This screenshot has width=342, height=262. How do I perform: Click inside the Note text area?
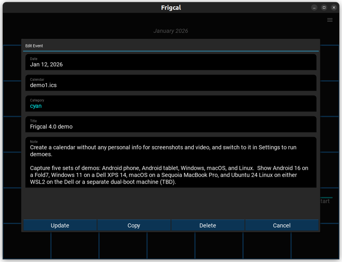pyautogui.click(x=171, y=164)
